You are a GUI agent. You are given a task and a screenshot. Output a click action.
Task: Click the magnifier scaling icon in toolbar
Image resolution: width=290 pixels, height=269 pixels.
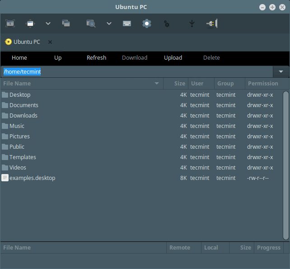[x=91, y=24]
